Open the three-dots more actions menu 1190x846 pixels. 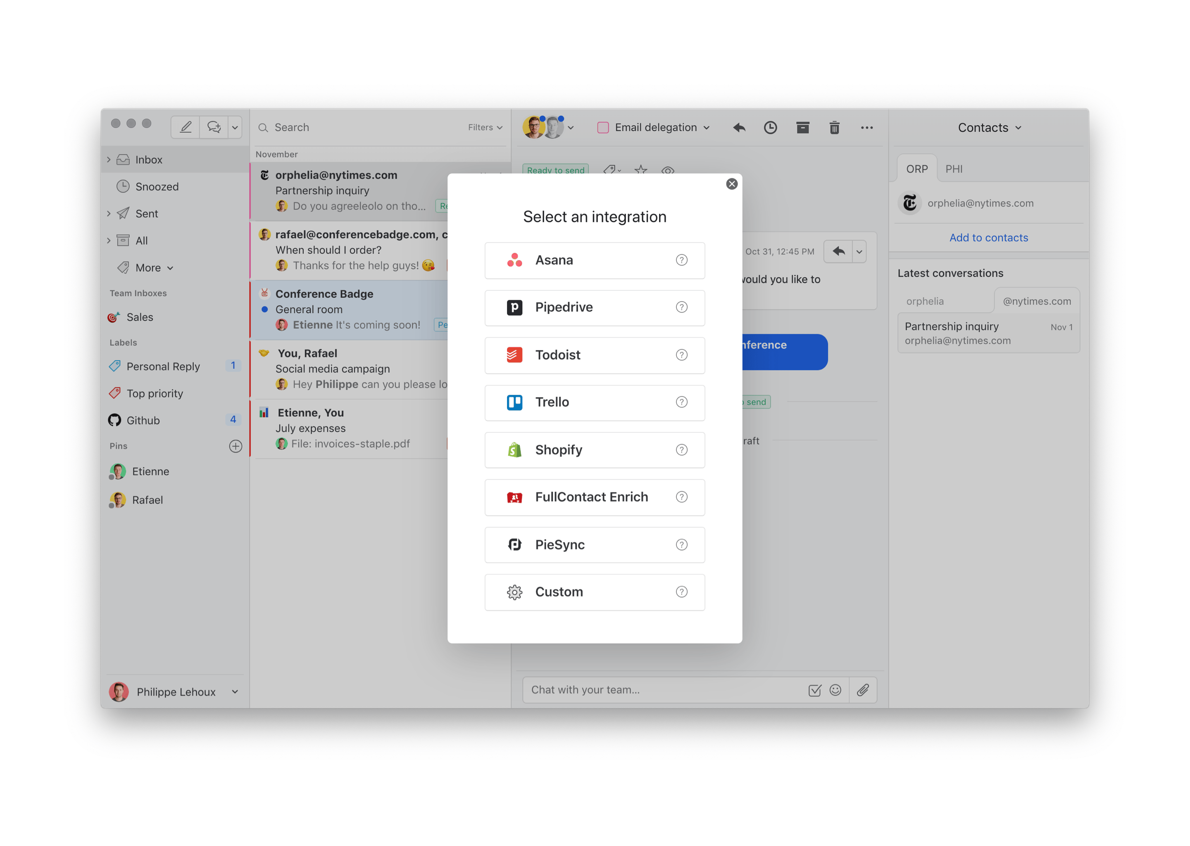click(x=866, y=128)
